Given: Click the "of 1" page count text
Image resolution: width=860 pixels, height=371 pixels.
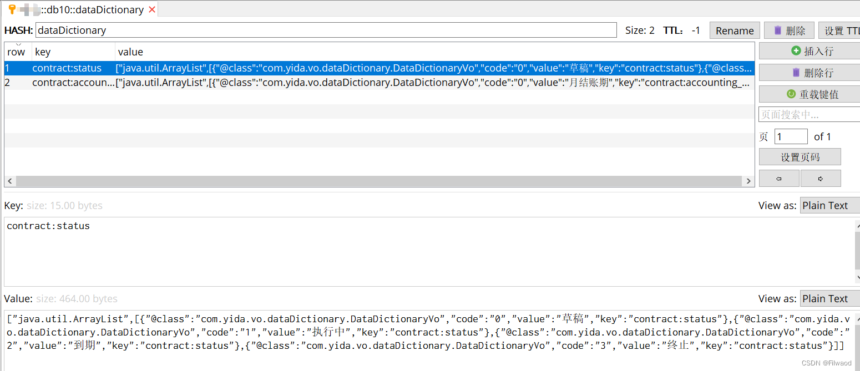Looking at the screenshot, I should click(822, 136).
